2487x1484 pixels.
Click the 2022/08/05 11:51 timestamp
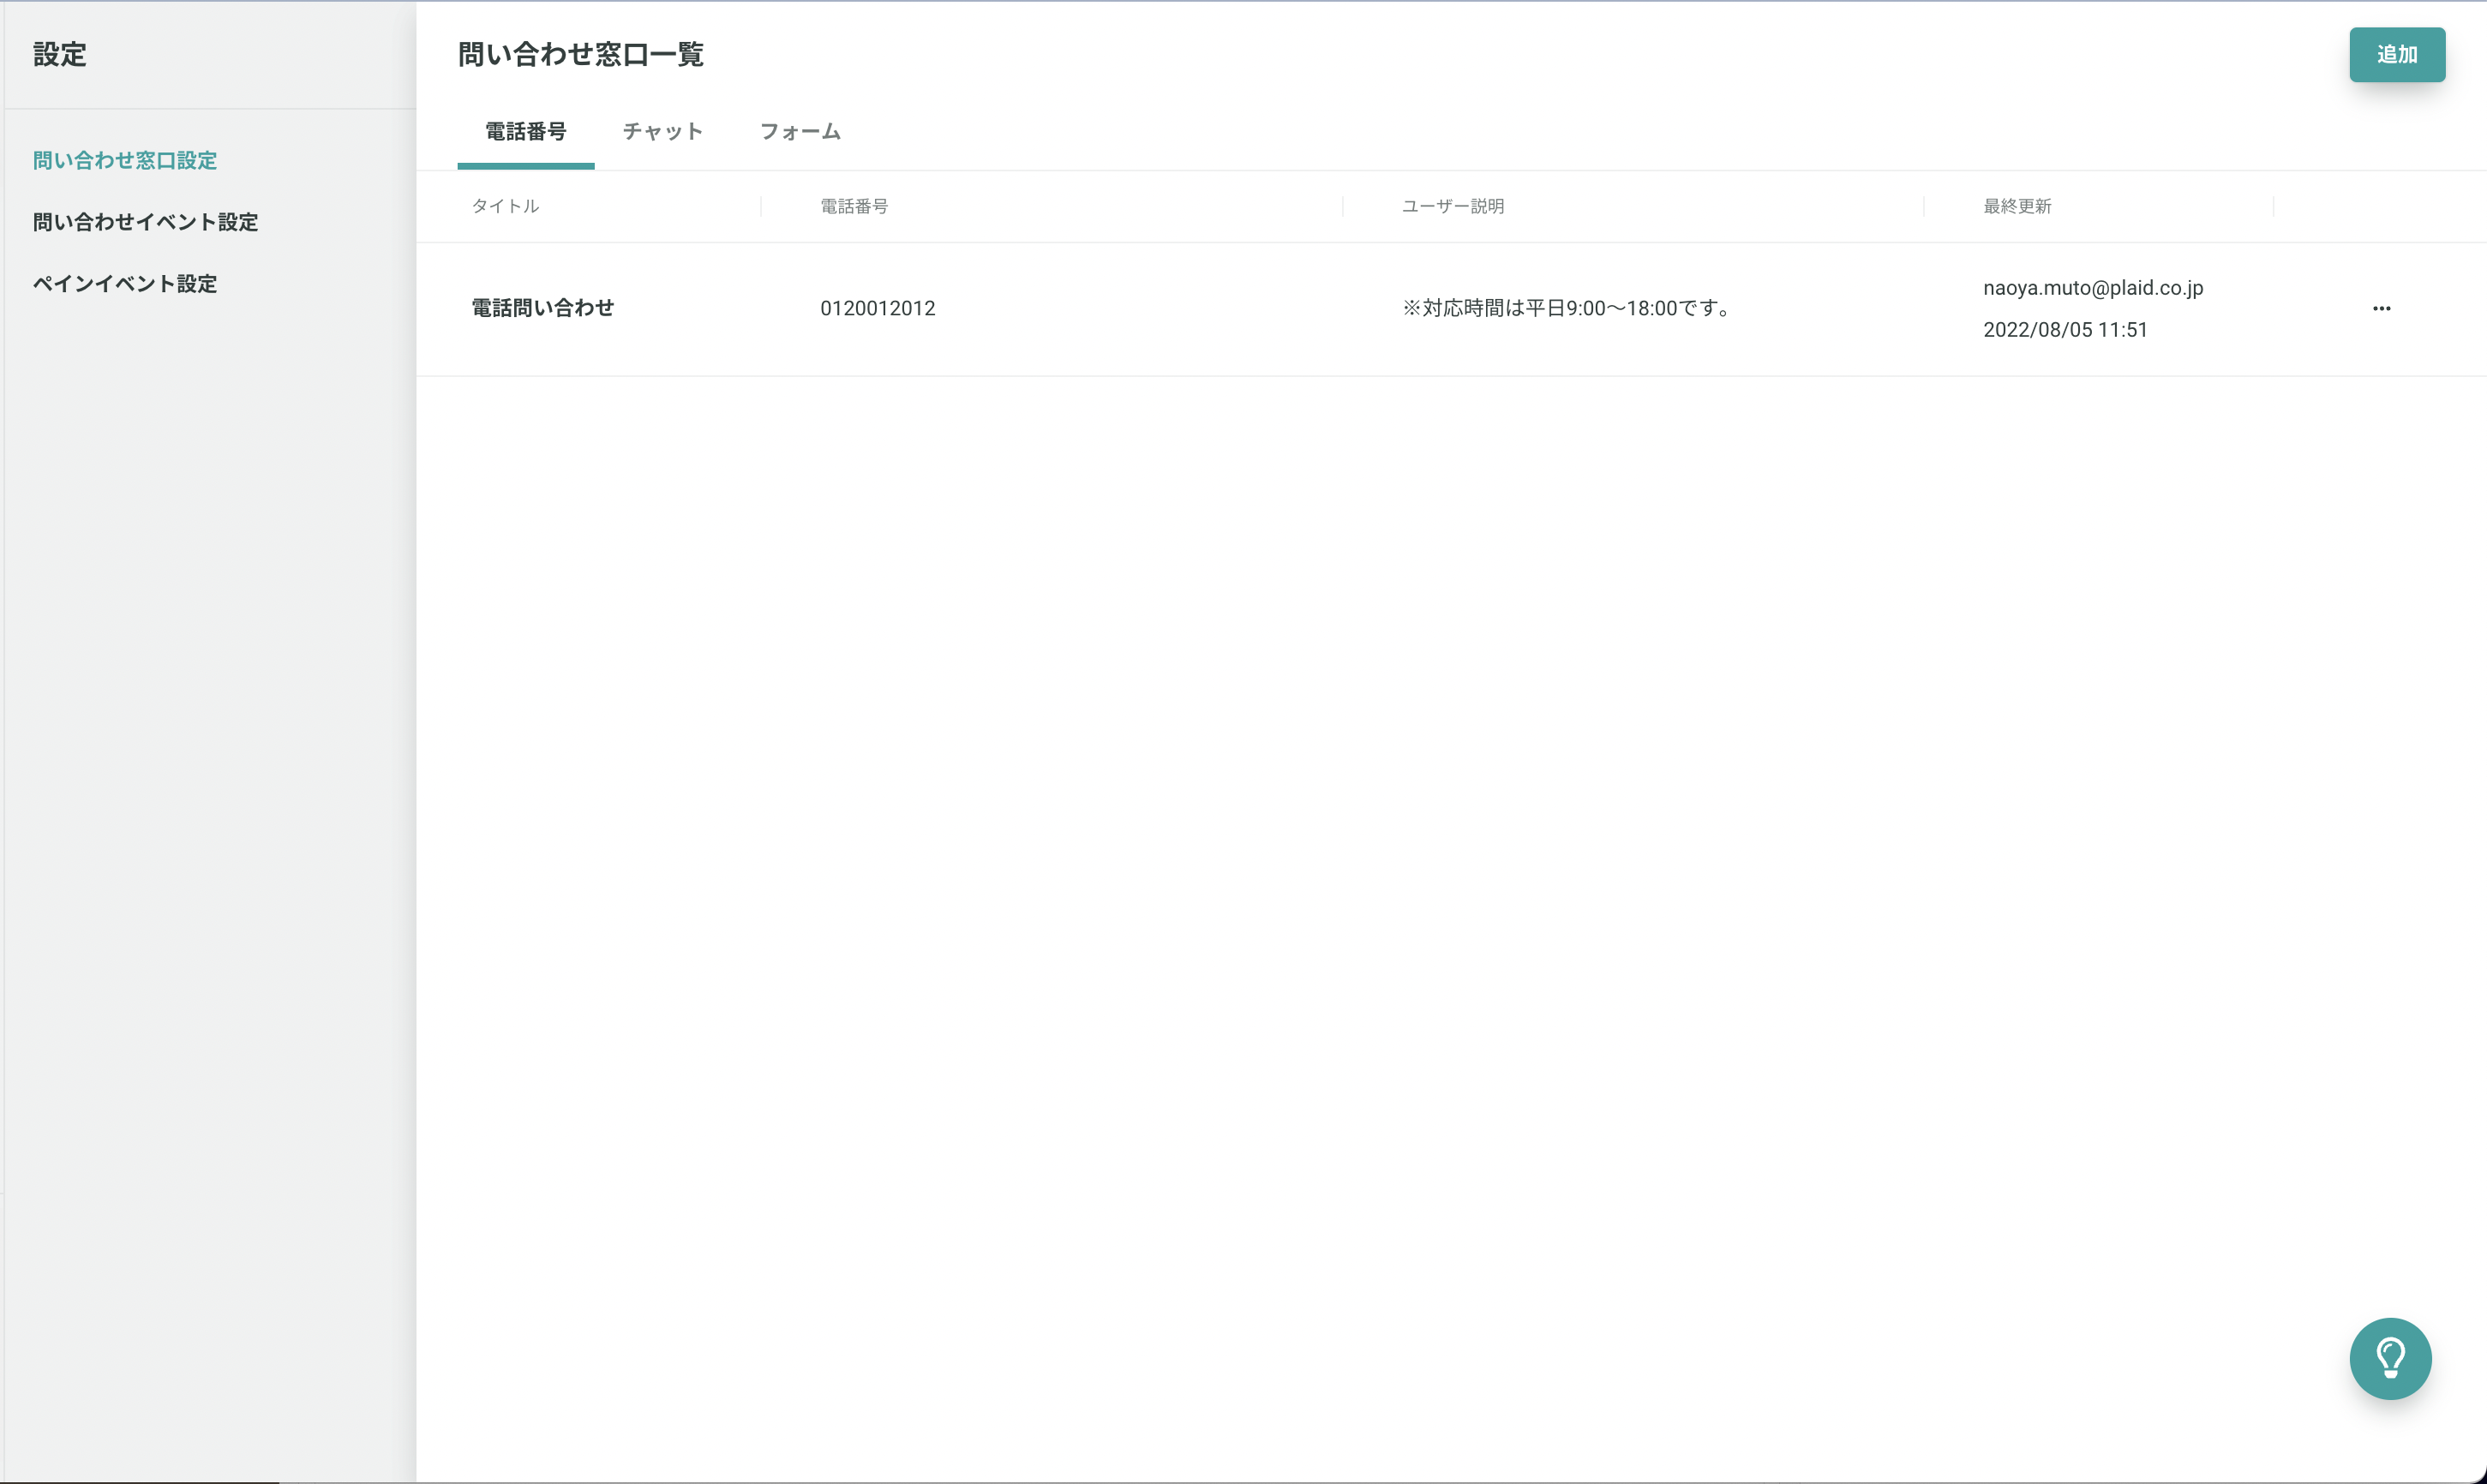coord(2065,330)
